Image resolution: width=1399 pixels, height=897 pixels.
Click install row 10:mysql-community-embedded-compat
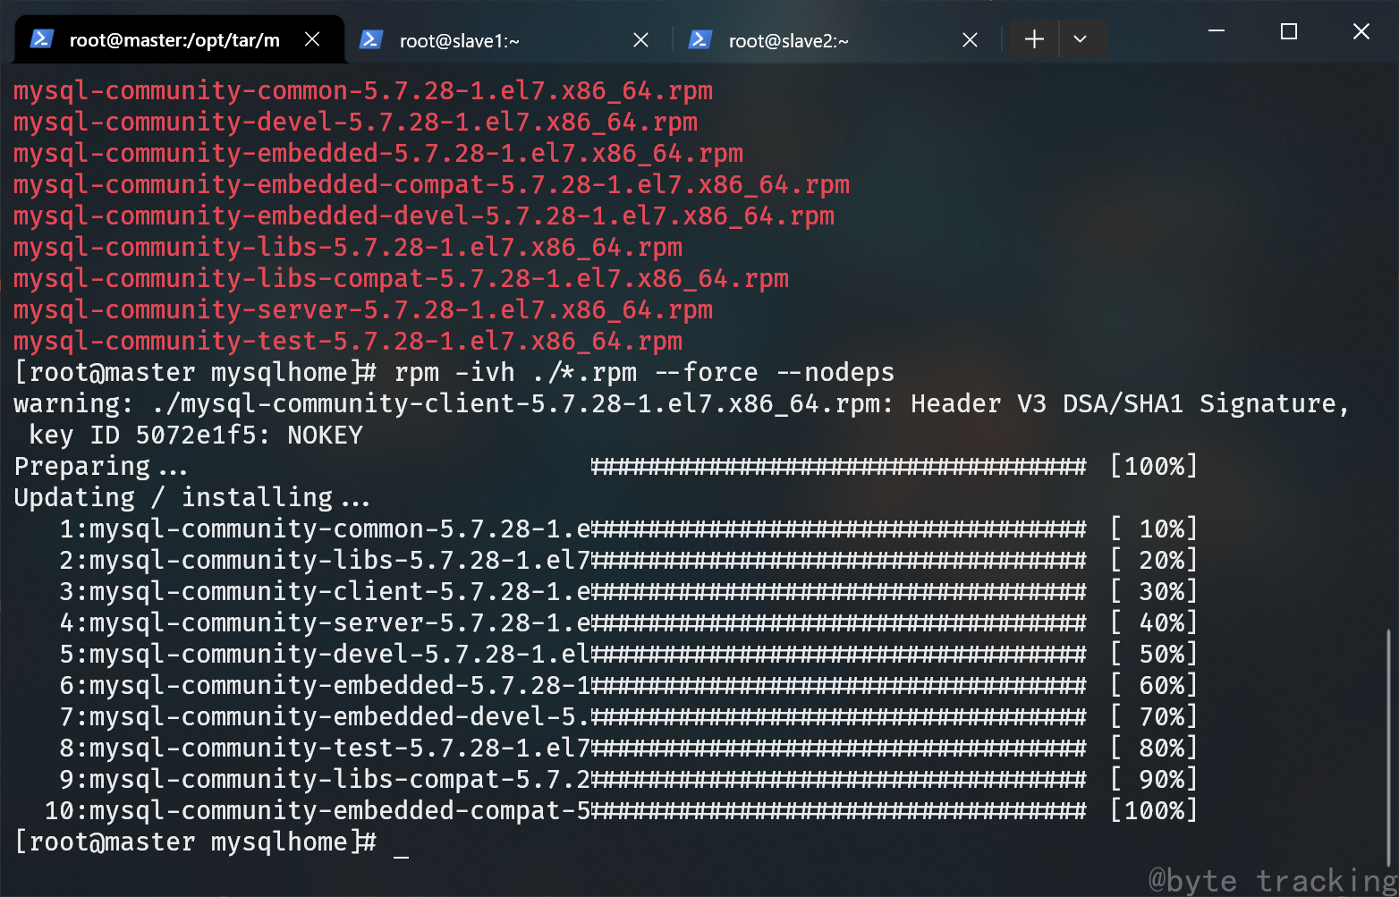[621, 811]
